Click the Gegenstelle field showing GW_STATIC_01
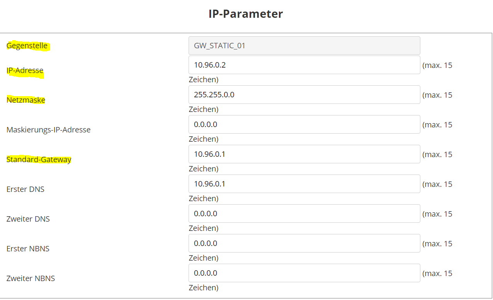Image resolution: width=493 pixels, height=300 pixels. 304,46
